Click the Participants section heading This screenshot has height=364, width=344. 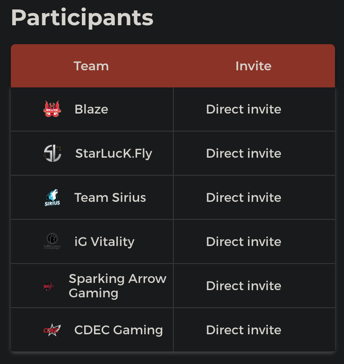[x=82, y=18]
